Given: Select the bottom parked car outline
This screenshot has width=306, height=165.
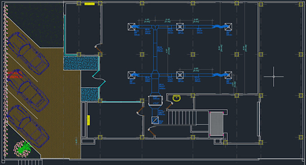Looking at the screenshot, I should click(28, 126).
